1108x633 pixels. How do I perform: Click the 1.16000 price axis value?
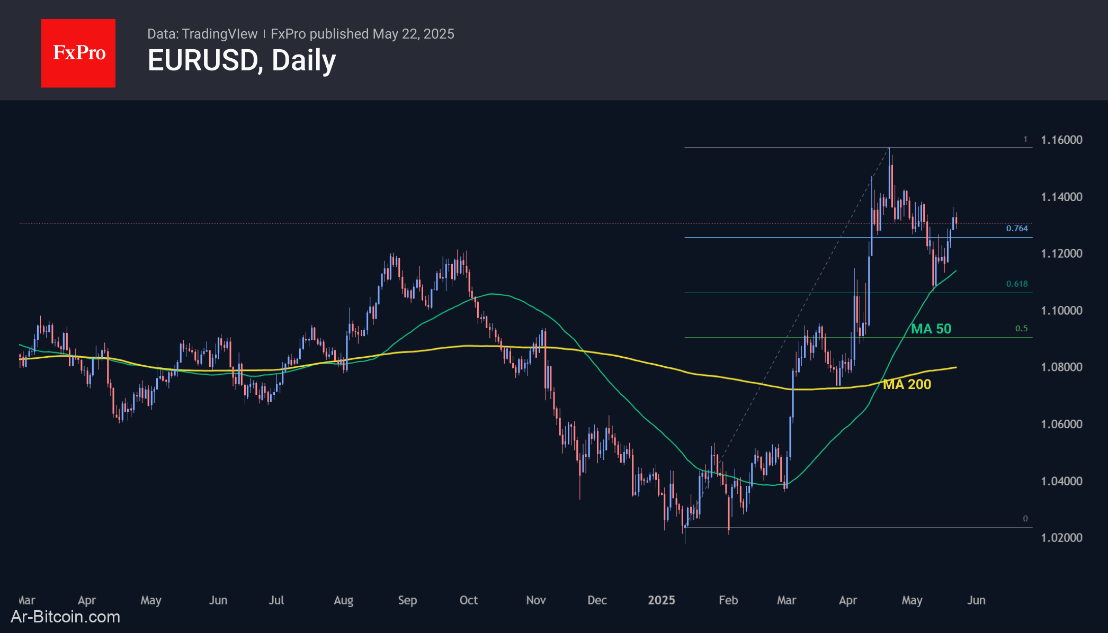[x=1061, y=140]
